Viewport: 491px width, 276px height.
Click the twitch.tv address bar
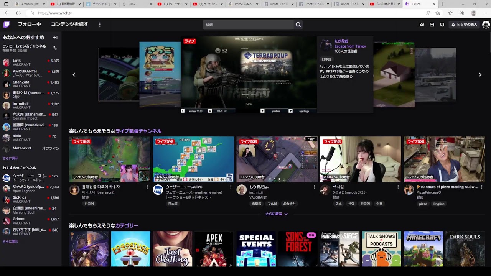tap(226, 13)
